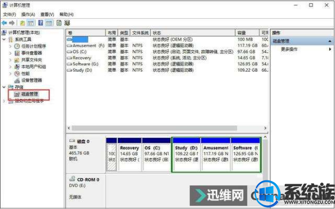The image size is (335, 209).
Task: Click the Up one level folder icon
Action: [x=23, y=23]
